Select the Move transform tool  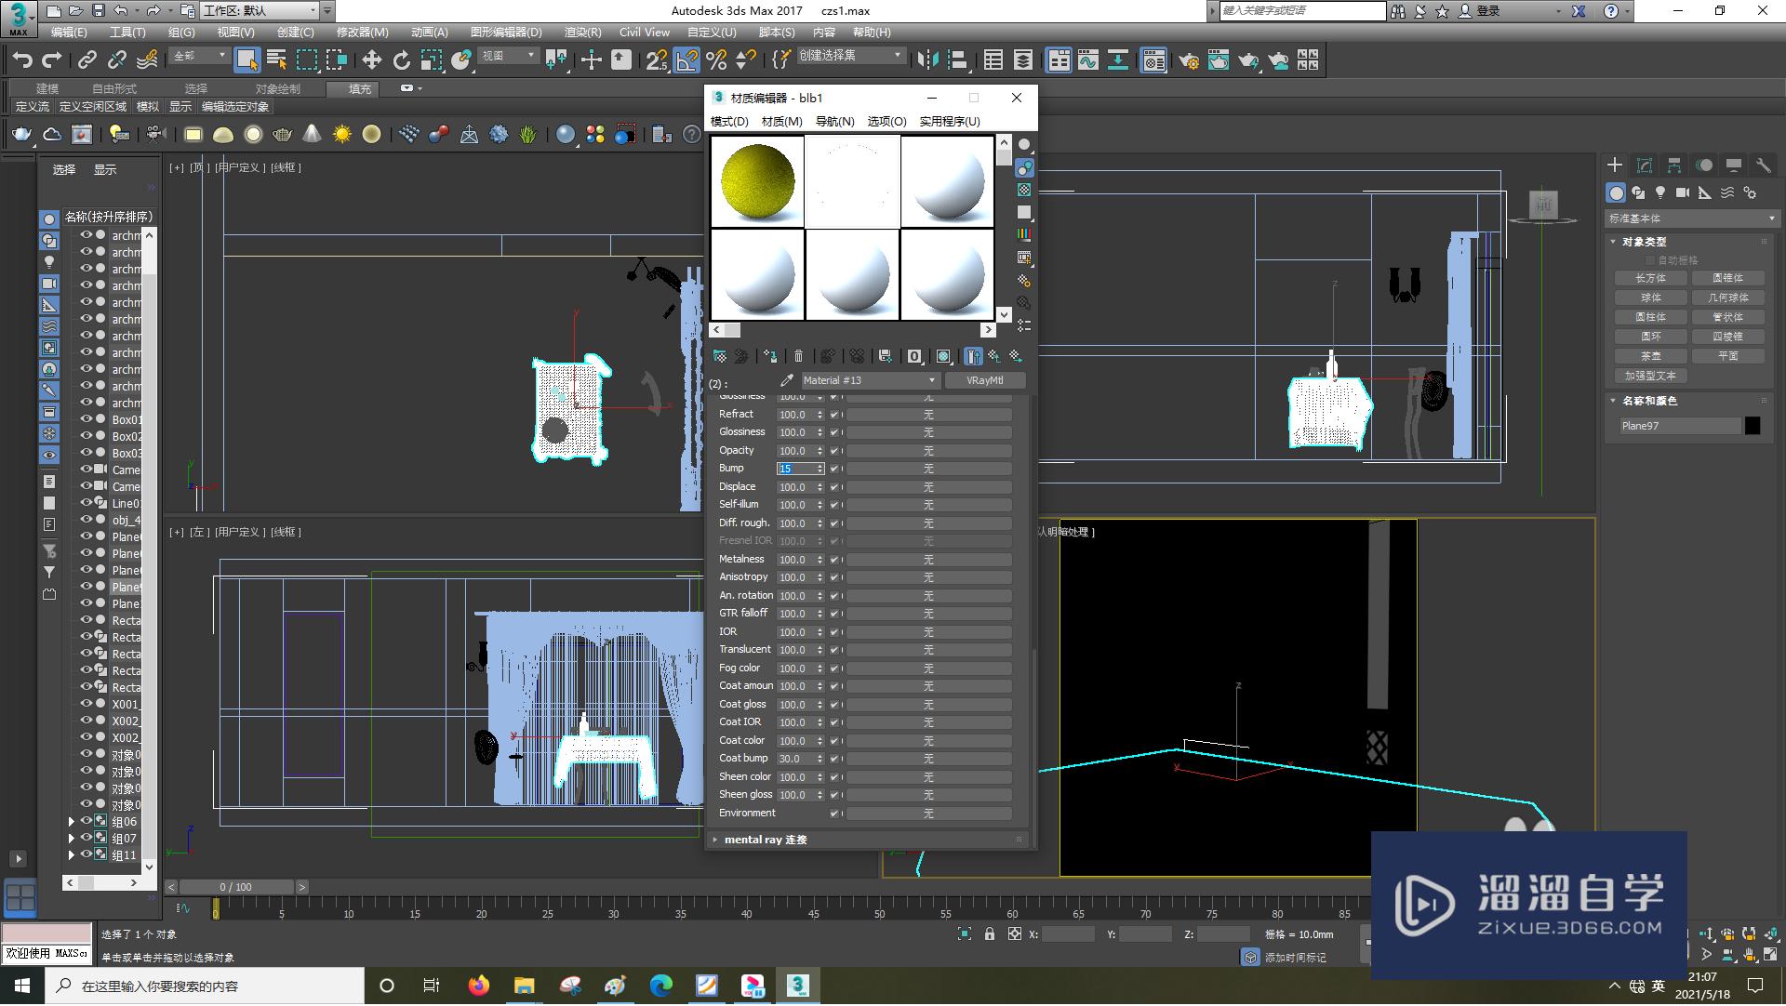coord(371,60)
